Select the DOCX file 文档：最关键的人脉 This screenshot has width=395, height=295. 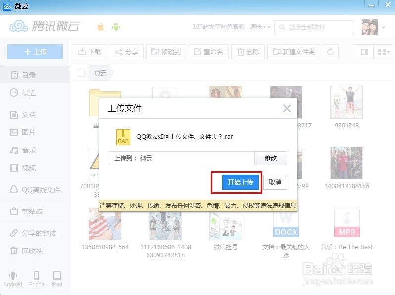(x=286, y=224)
